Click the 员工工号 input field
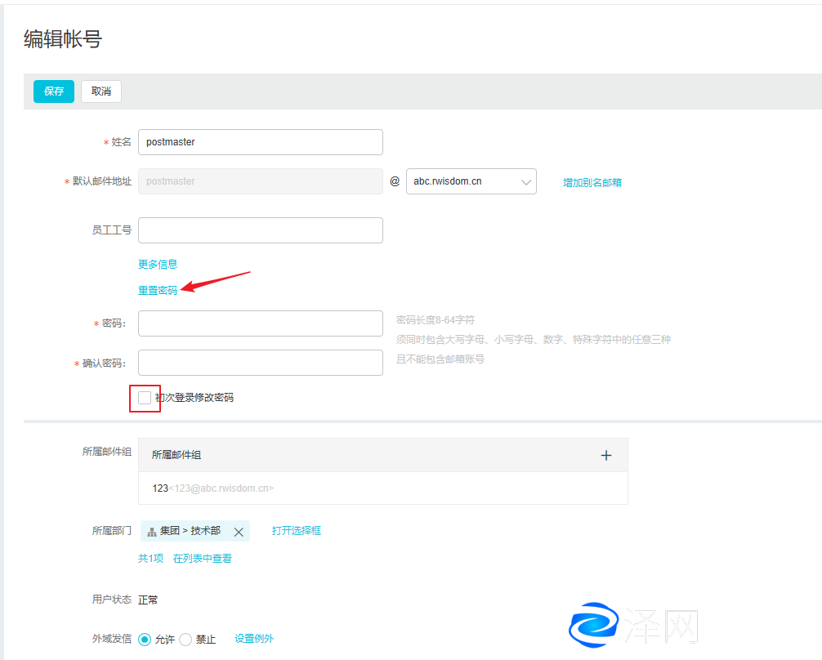This screenshot has height=660, width=822. pos(260,230)
